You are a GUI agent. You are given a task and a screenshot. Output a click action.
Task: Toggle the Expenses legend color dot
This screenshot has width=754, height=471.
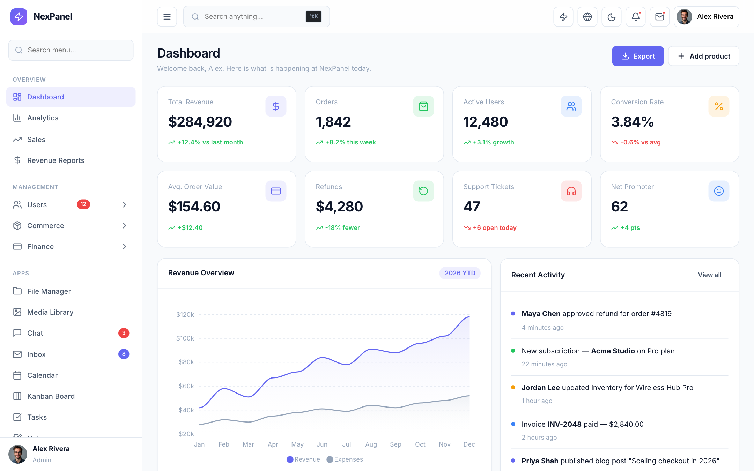(330, 459)
